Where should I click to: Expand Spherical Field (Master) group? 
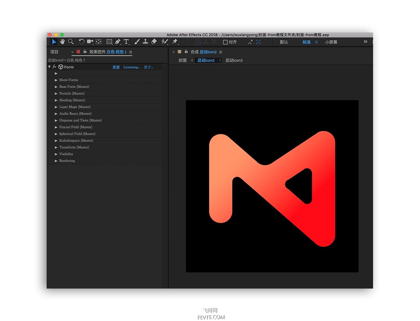56,134
